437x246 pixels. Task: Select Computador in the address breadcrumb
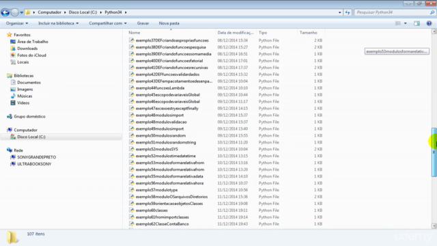(x=49, y=12)
